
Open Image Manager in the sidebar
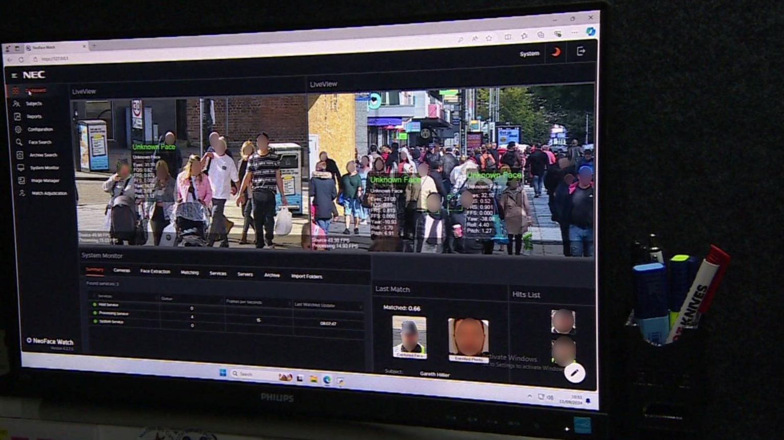pos(45,180)
